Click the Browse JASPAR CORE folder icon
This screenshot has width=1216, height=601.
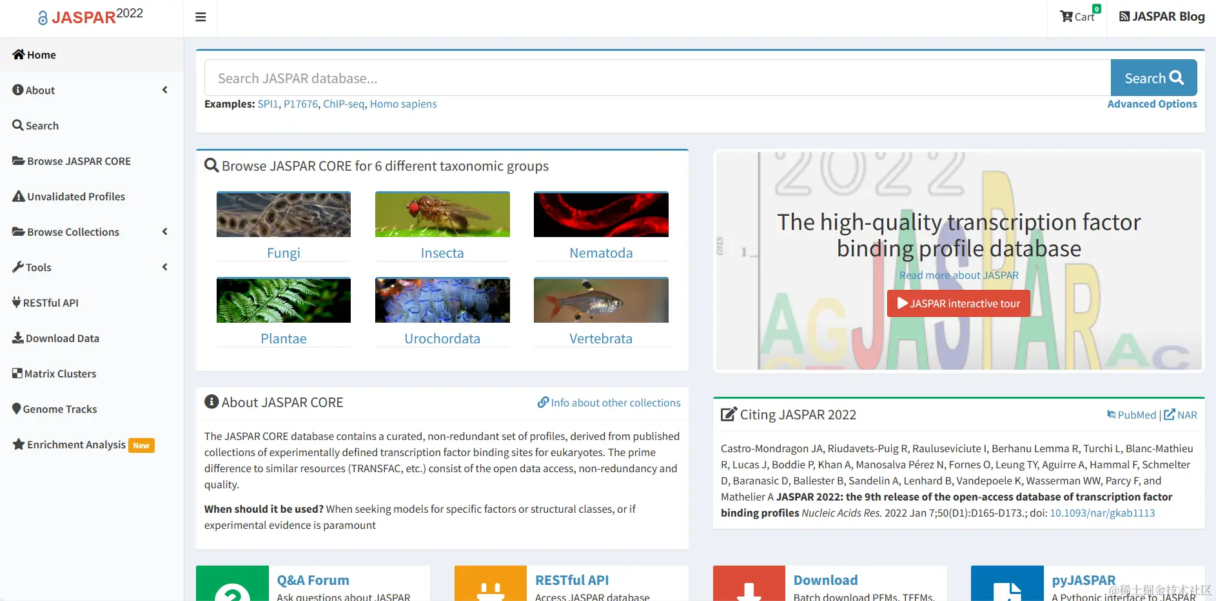[19, 160]
